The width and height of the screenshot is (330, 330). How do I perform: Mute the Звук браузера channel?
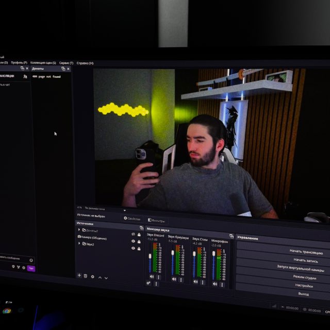click(x=174, y=279)
